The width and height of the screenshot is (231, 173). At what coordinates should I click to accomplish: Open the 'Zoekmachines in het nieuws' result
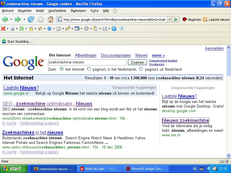click(x=33, y=133)
